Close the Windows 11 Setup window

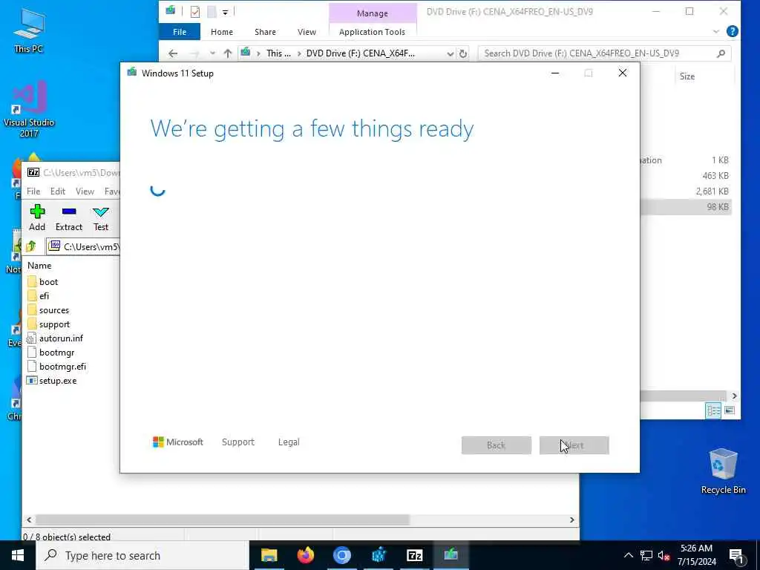[623, 73]
